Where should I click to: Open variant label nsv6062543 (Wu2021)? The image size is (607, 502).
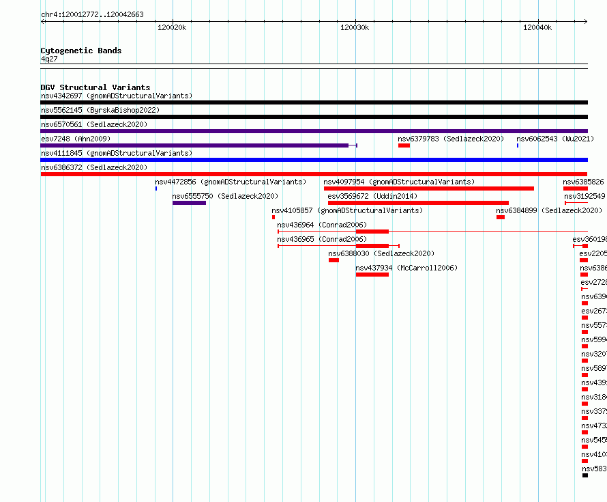[x=555, y=139]
